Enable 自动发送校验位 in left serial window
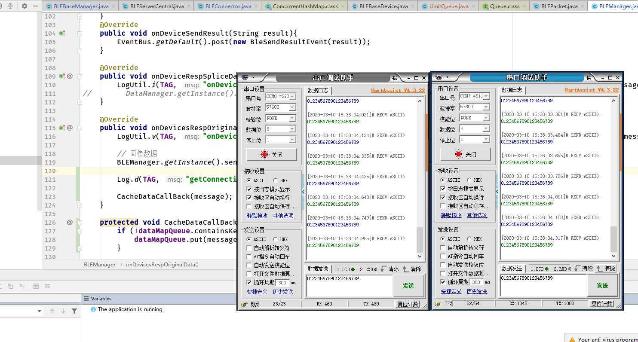Viewport: 638px width, 342px height. point(249,265)
